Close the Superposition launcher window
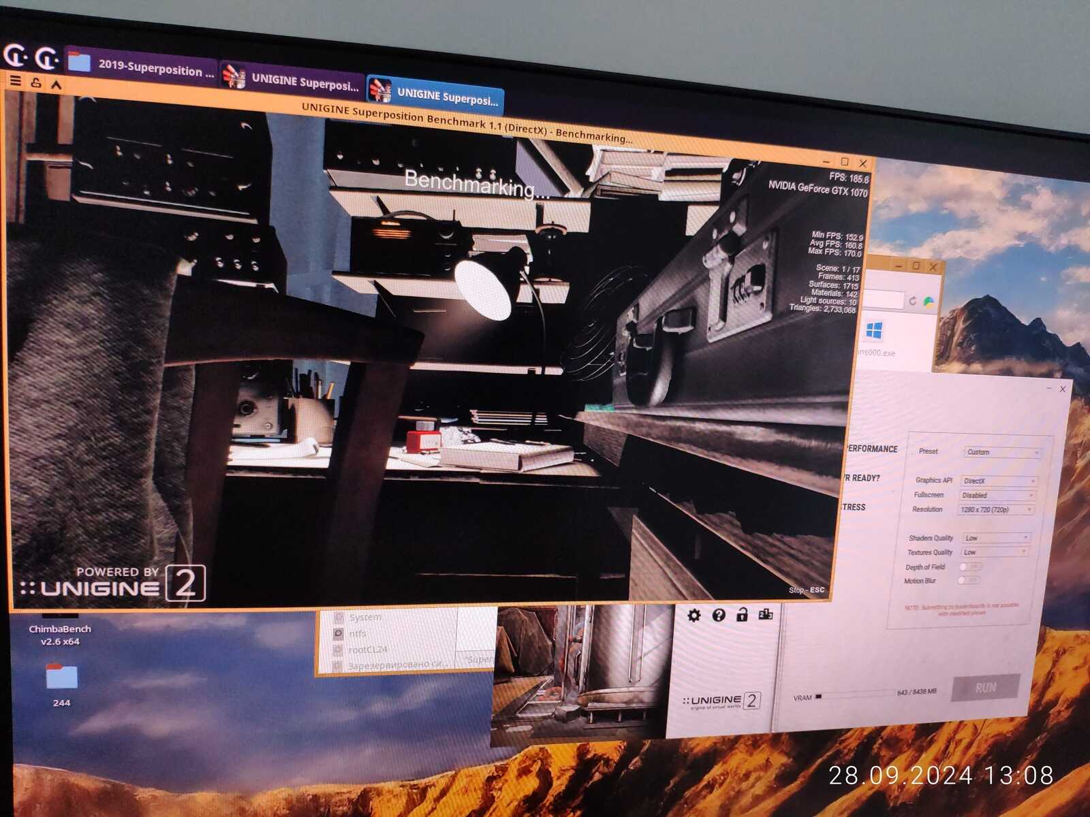This screenshot has width=1090, height=817. [x=1063, y=389]
